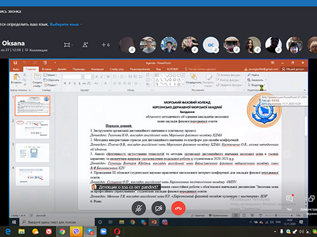Image resolution: width=317 pixels, height=237 pixels.
Task: Click the Заметки notes button in status bar
Action: click(x=198, y=216)
